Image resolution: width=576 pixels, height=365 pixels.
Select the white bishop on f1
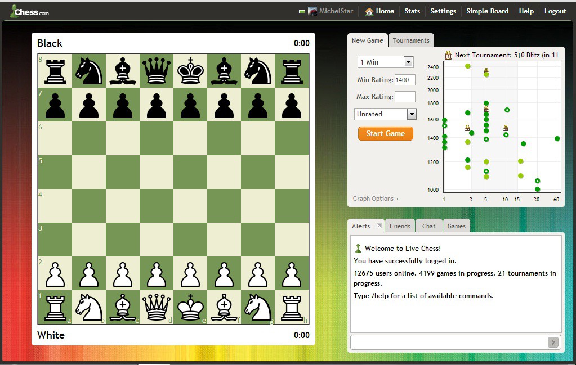224,307
